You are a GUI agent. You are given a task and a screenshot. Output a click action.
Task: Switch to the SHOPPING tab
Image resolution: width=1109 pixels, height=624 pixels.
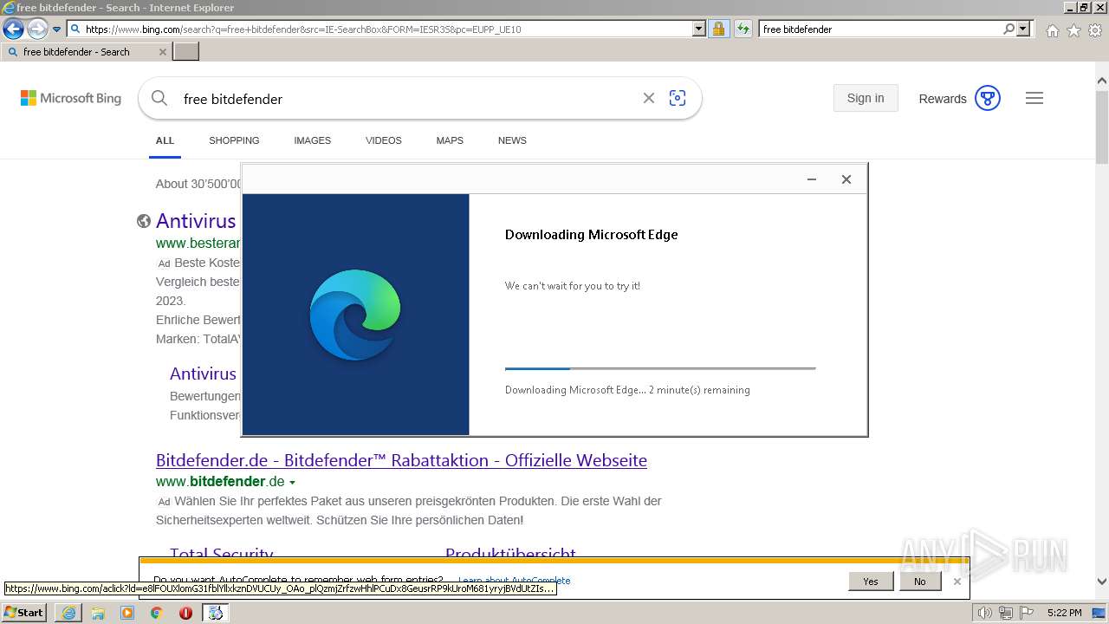coord(234,140)
